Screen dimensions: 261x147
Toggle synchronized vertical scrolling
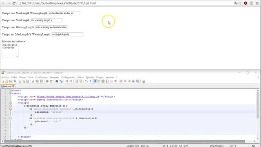coord(76,81)
